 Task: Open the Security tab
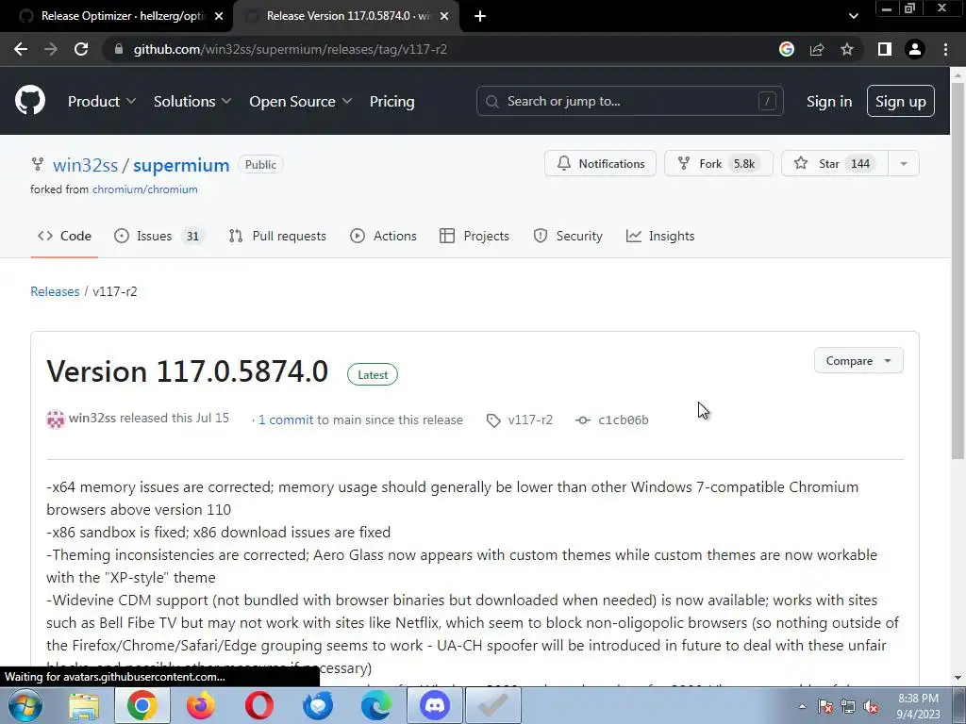pyautogui.click(x=568, y=236)
